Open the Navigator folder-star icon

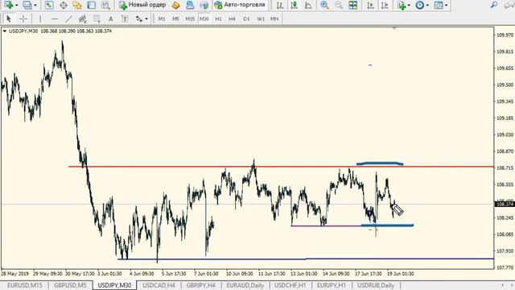[77, 5]
